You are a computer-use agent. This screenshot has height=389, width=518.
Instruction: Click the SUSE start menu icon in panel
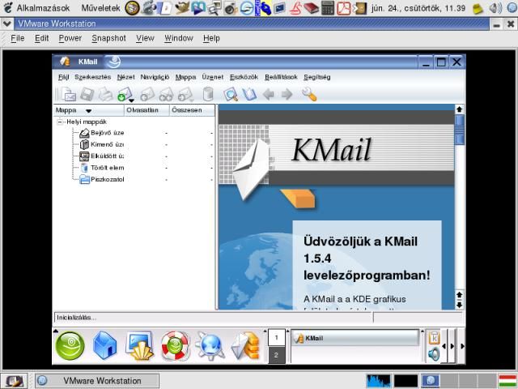point(70,346)
